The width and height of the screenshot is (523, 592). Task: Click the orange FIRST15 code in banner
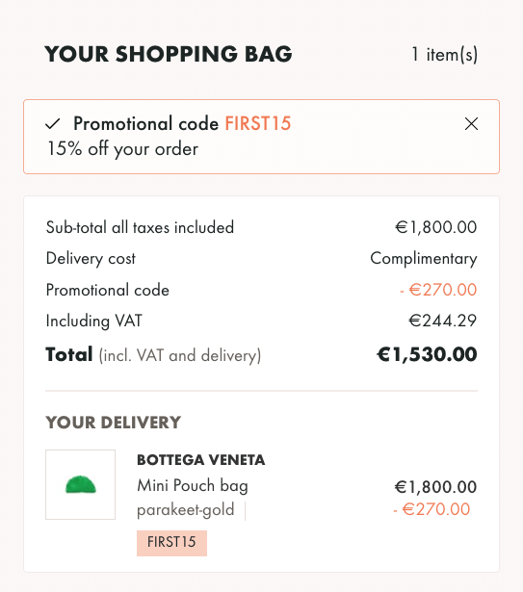pos(258,123)
